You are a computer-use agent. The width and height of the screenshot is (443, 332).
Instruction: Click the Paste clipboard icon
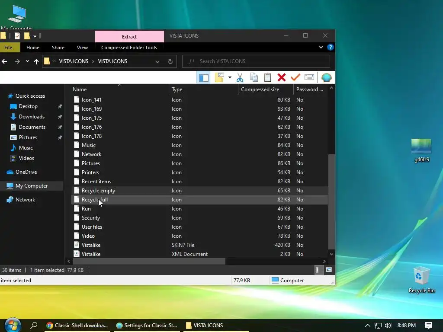tap(267, 77)
